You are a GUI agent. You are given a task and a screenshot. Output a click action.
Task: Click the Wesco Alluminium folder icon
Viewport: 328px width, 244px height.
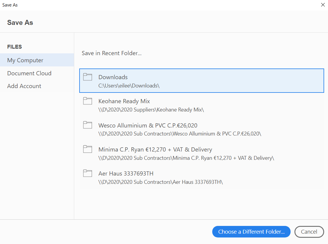tap(88, 125)
